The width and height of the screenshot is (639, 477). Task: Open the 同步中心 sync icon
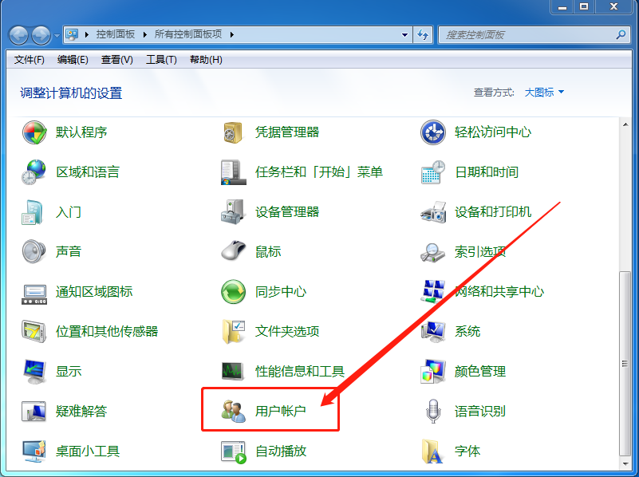[234, 292]
